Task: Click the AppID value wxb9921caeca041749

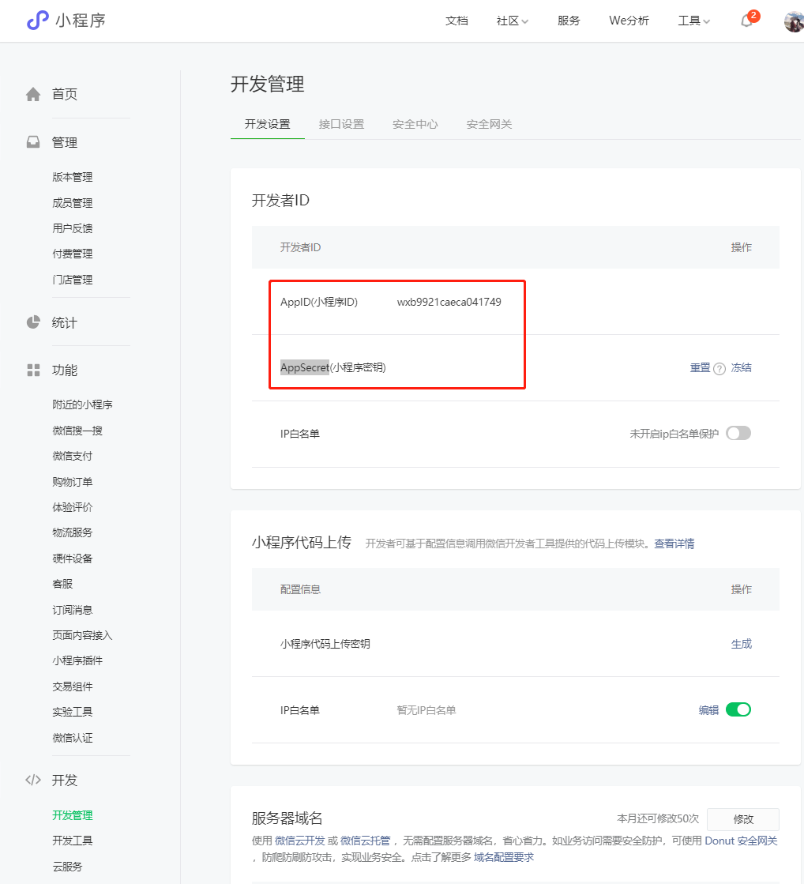Action: tap(449, 303)
